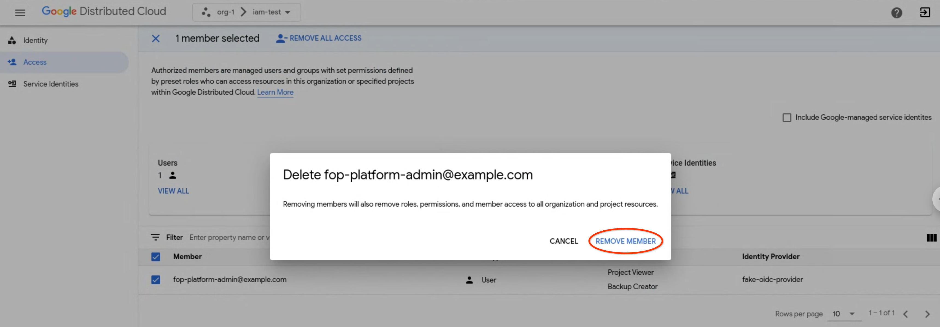Open the rows per page dropdown
The image size is (940, 327).
point(844,314)
